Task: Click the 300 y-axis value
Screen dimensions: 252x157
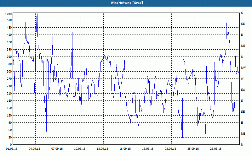Action: [9, 72]
